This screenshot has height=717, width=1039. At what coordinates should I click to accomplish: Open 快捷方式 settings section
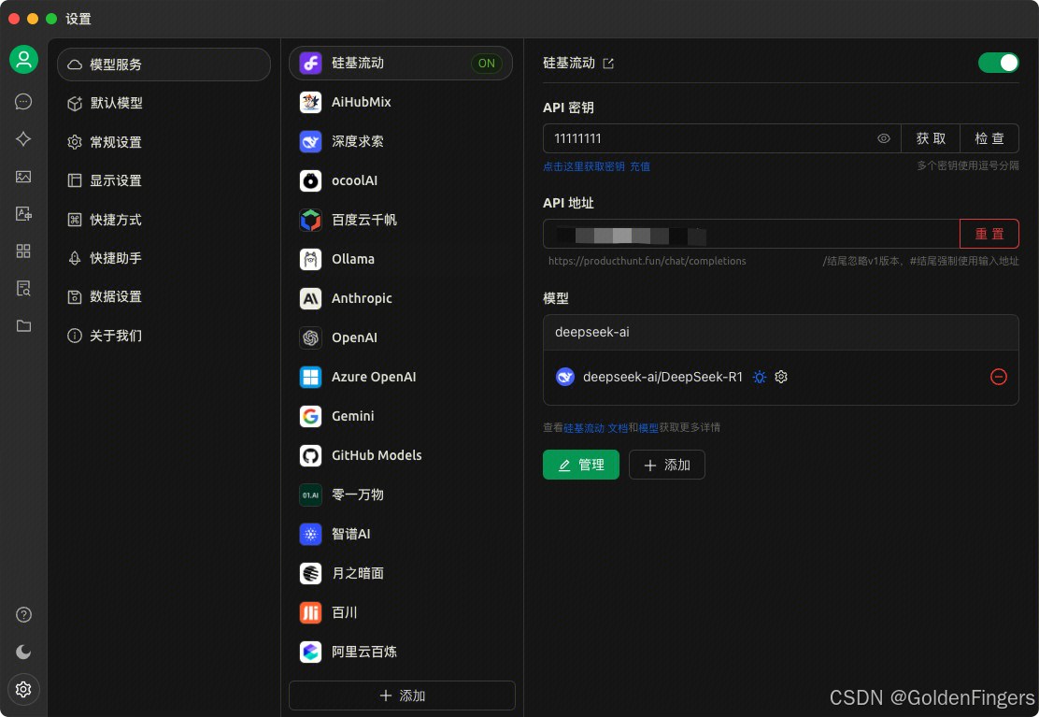click(164, 220)
